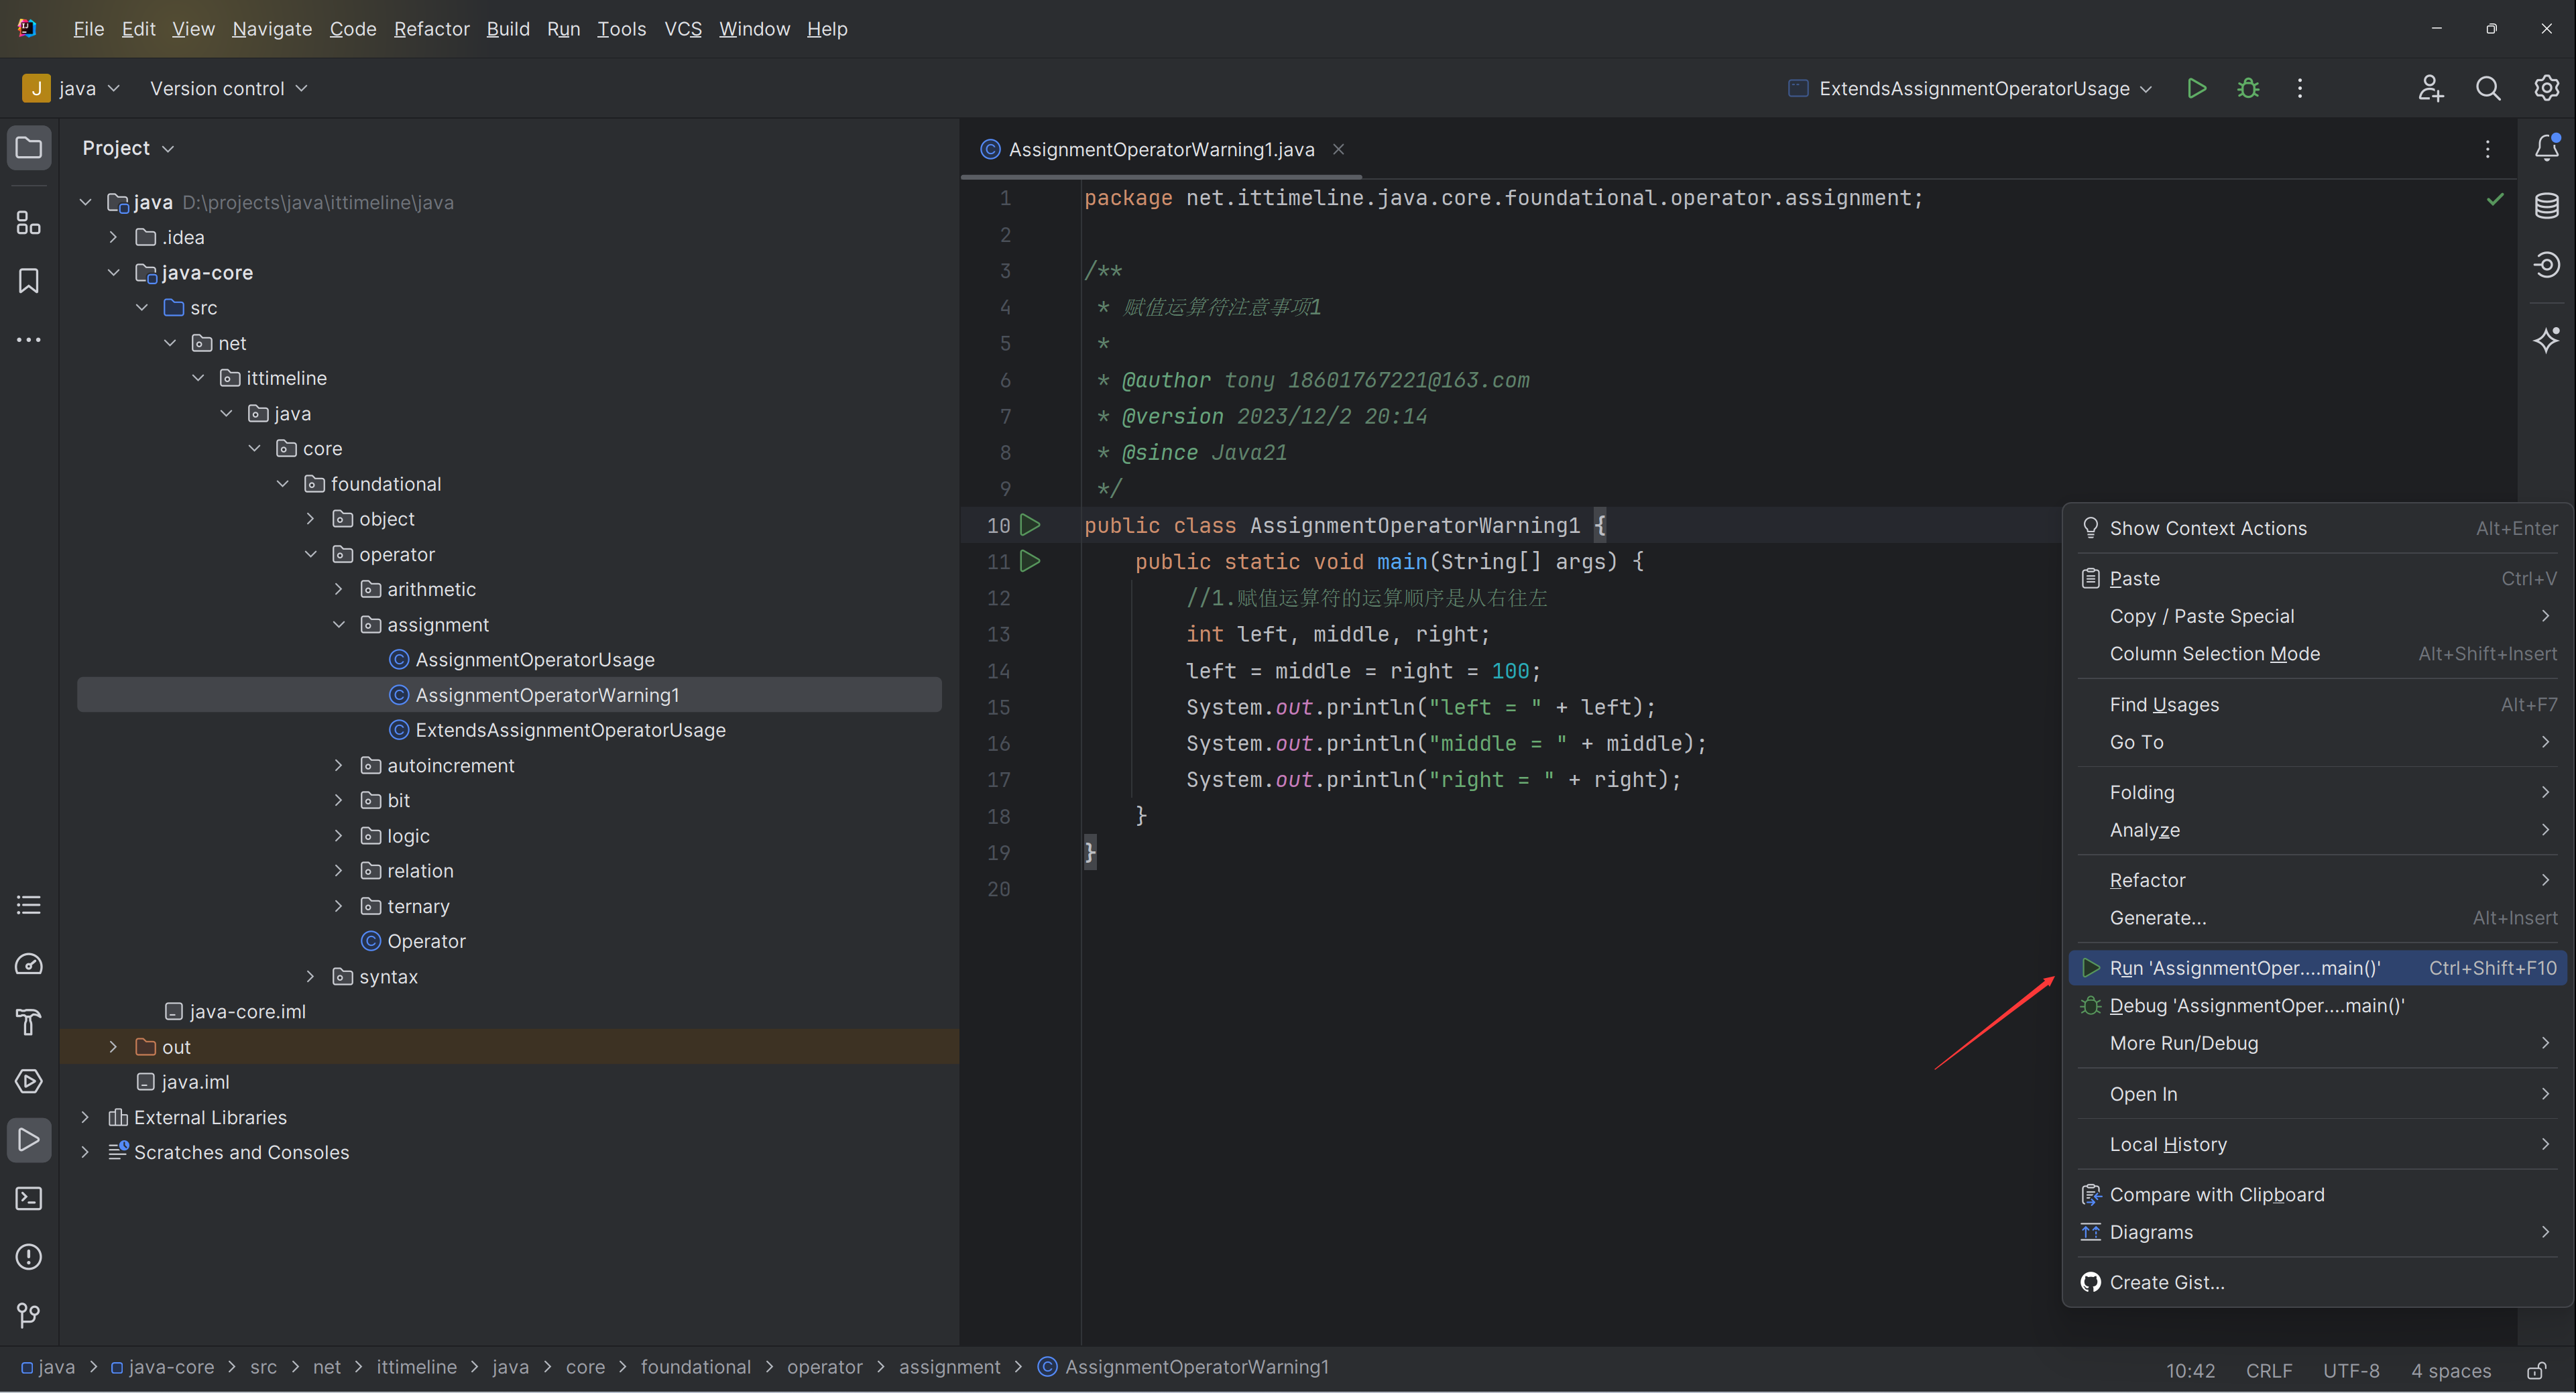Viewport: 2576px width, 1393px height.
Task: Open run configuration selector dropdown
Action: [x=1969, y=89]
